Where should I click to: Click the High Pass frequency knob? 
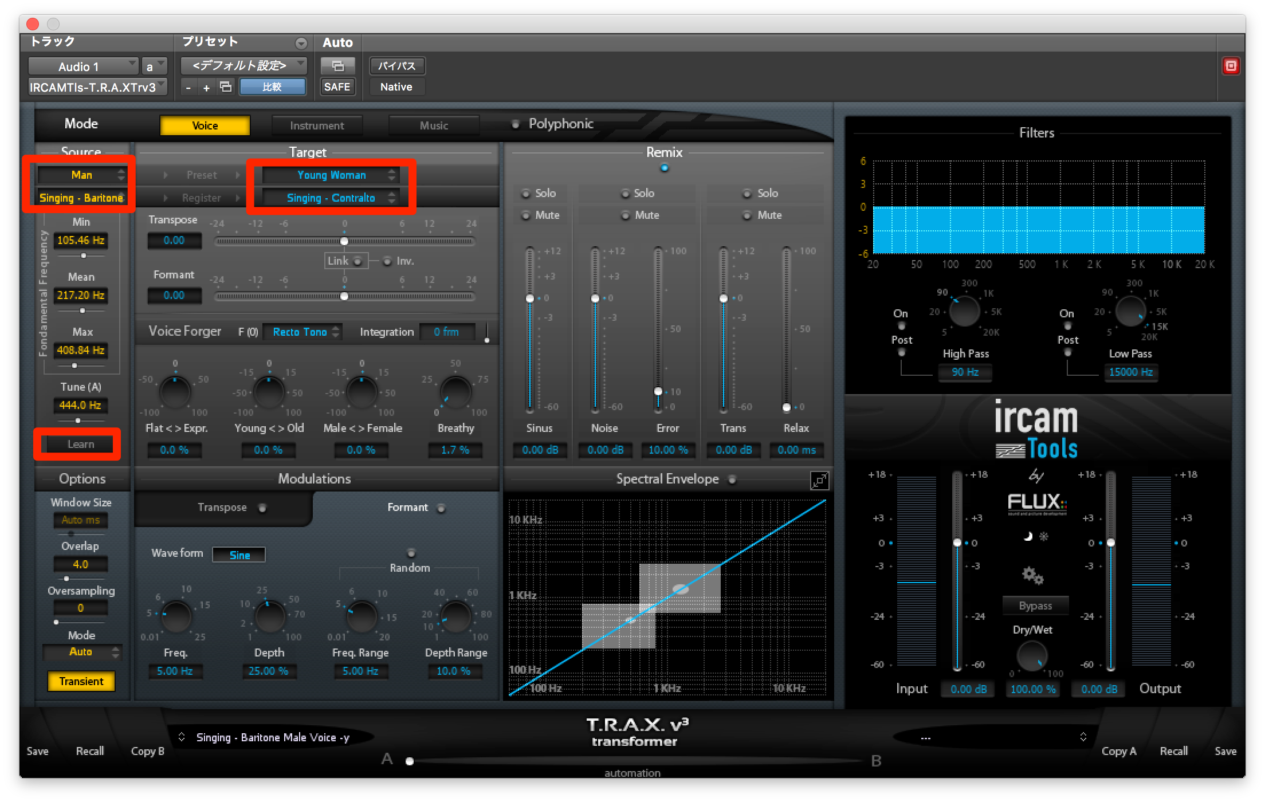coord(964,311)
